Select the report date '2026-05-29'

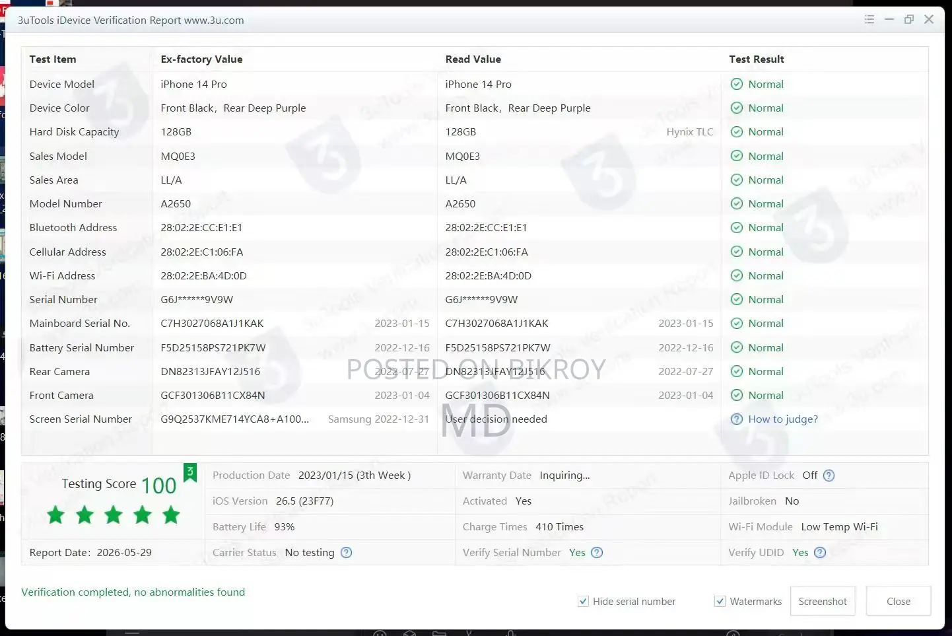coord(124,553)
